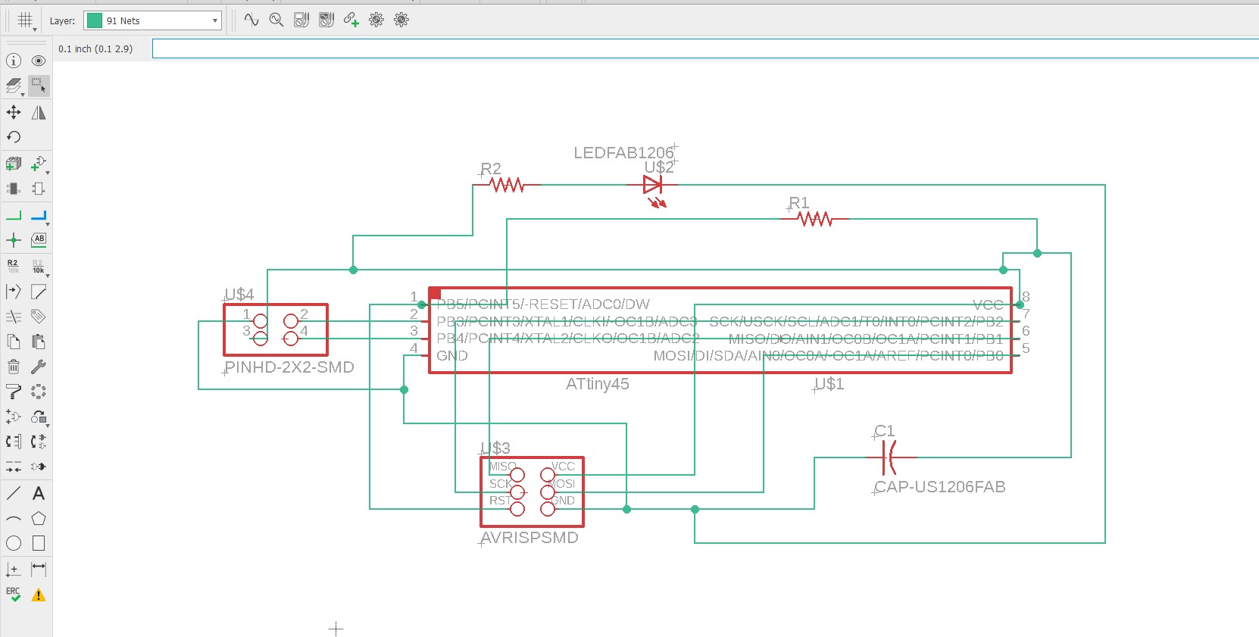This screenshot has width=1259, height=637.
Task: Select the Label (AB) tool
Action: [x=39, y=240]
